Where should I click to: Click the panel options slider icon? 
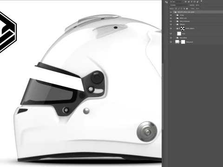[166, 2]
